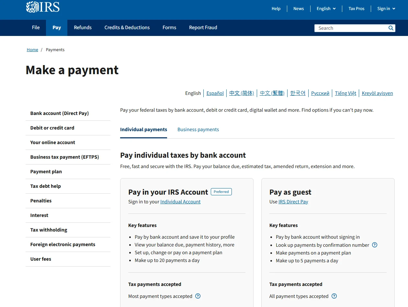Image resolution: width=408 pixels, height=307 pixels.
Task: Open the Tax Pros link
Action: pyautogui.click(x=357, y=9)
